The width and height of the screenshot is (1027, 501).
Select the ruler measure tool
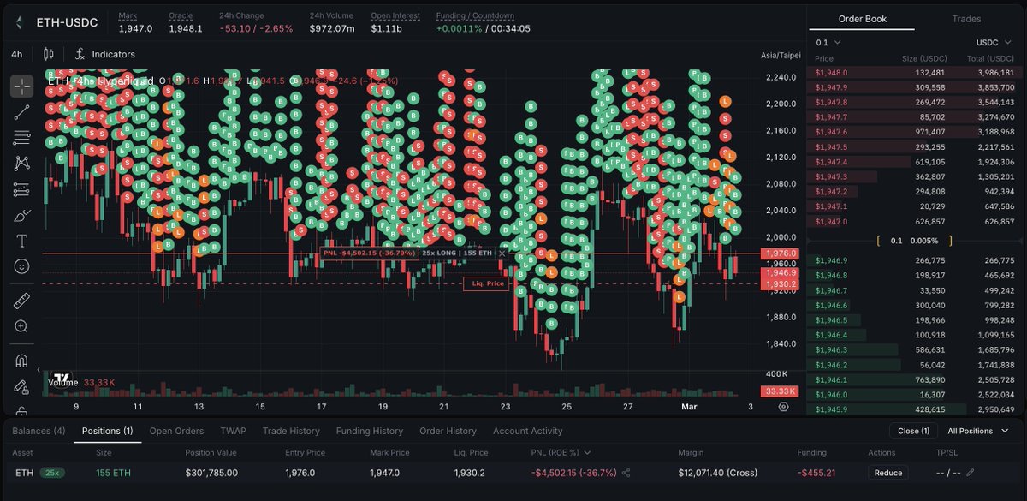(21, 301)
